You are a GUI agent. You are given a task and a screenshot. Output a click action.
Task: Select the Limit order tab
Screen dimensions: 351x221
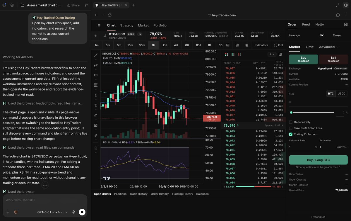(309, 47)
